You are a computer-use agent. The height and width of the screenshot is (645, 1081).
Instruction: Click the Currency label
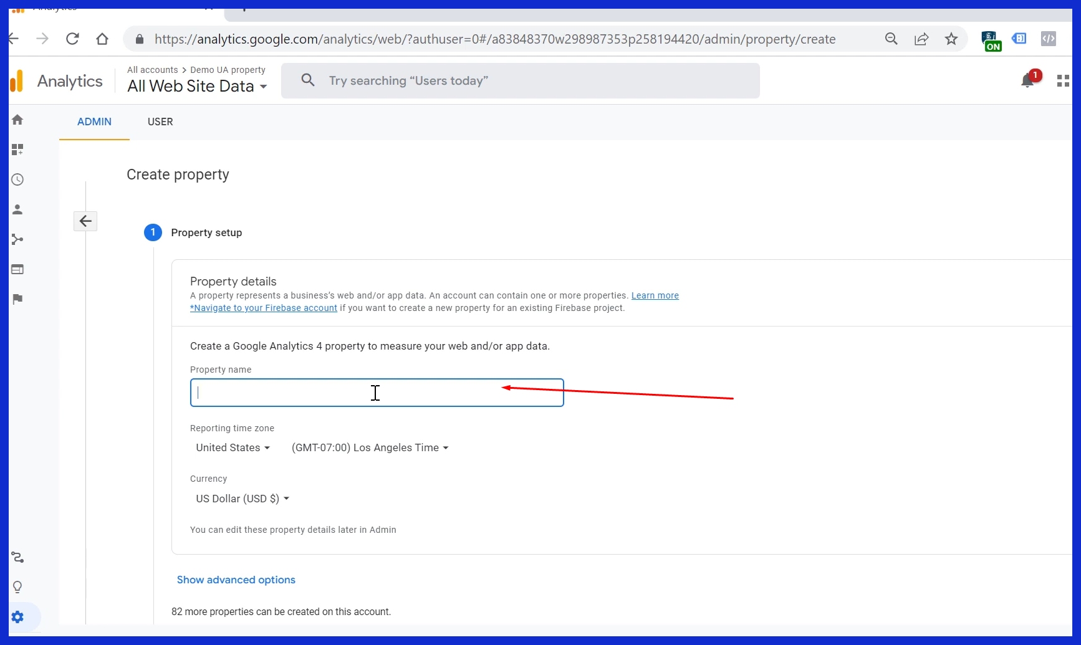pyautogui.click(x=208, y=479)
